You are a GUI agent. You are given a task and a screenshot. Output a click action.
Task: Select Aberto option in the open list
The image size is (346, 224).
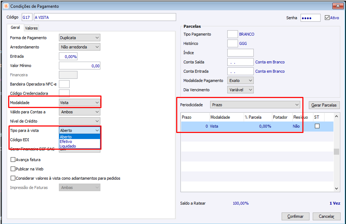(80, 137)
